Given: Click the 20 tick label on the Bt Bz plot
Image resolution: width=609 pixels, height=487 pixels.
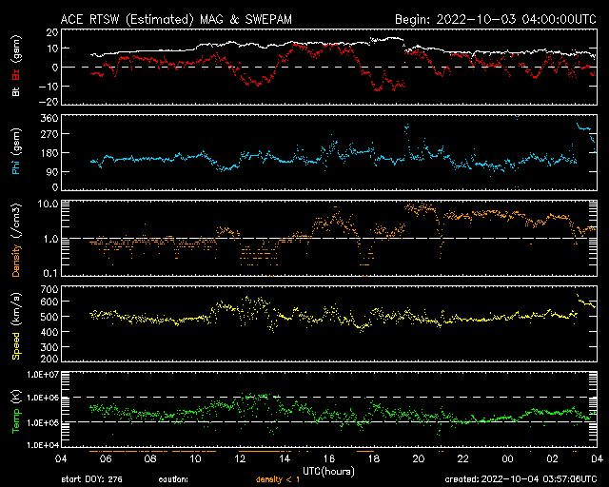Looking at the screenshot, I should pos(52,32).
